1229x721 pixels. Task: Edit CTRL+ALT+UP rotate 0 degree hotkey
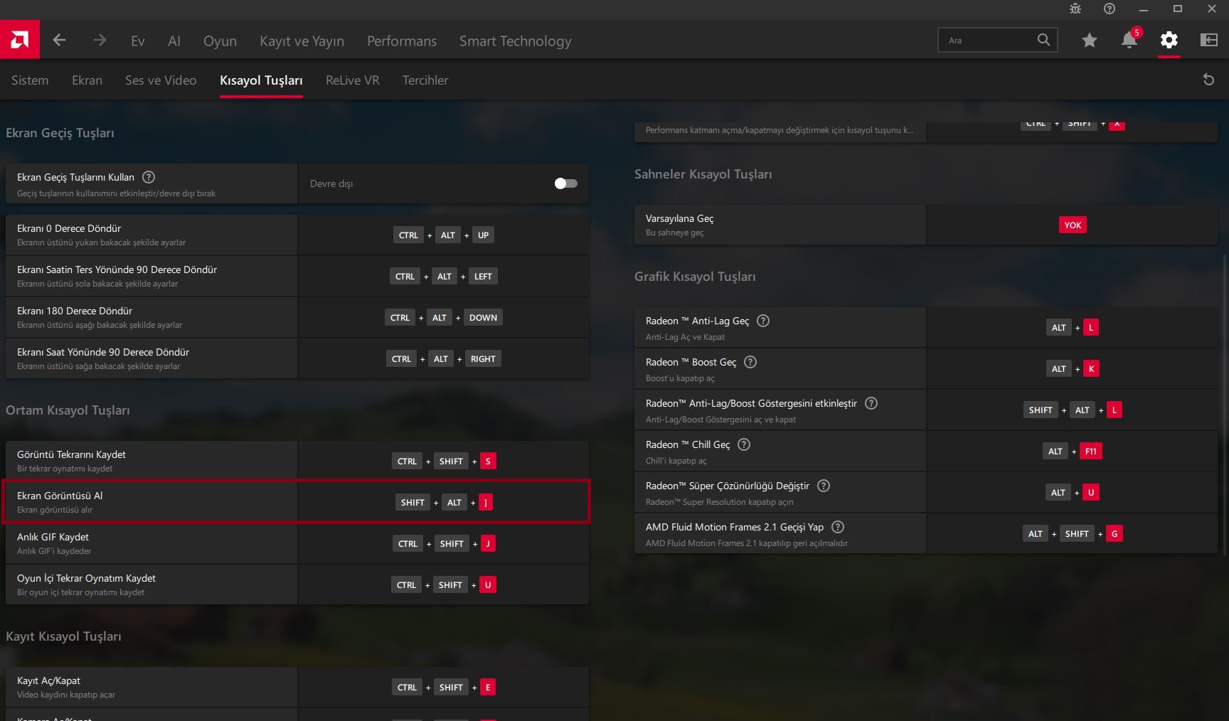click(443, 235)
